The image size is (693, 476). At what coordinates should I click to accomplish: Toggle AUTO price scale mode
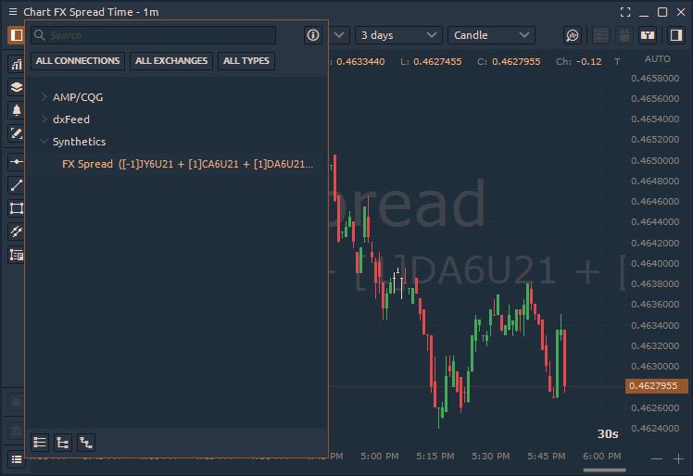point(657,58)
